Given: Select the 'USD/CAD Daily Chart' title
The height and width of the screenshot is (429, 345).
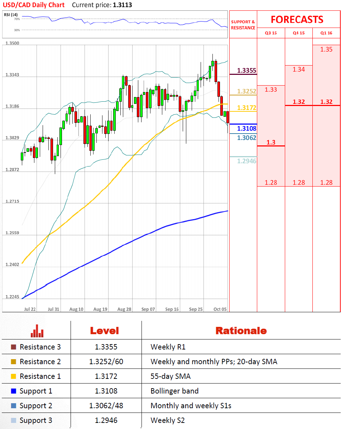Looking at the screenshot, I should [34, 5].
